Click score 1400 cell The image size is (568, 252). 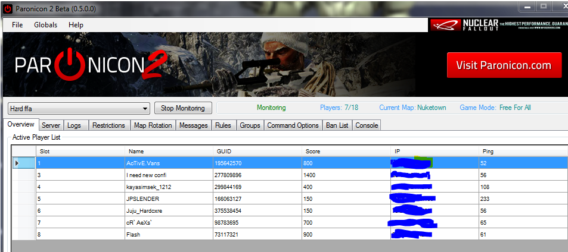coord(346,175)
